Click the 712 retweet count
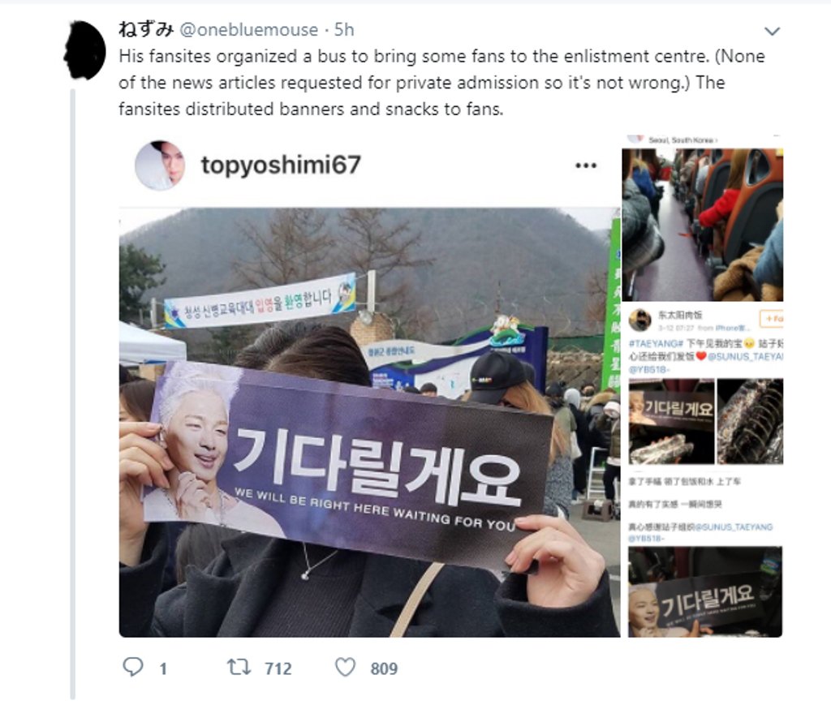Image resolution: width=831 pixels, height=705 pixels. pyautogui.click(x=278, y=668)
